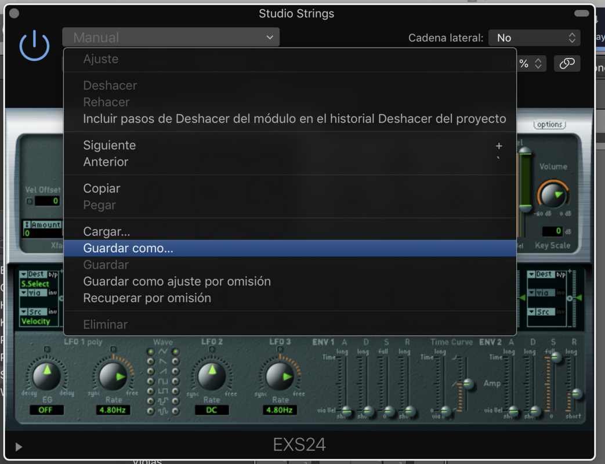Choose Cargar... from the menu

click(290, 231)
